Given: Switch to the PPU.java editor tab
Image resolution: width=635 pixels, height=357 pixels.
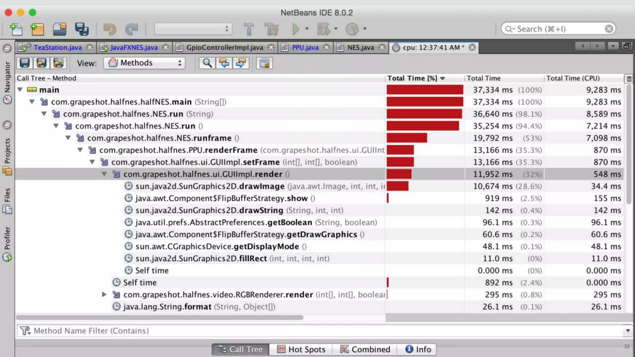Looking at the screenshot, I should (x=305, y=47).
